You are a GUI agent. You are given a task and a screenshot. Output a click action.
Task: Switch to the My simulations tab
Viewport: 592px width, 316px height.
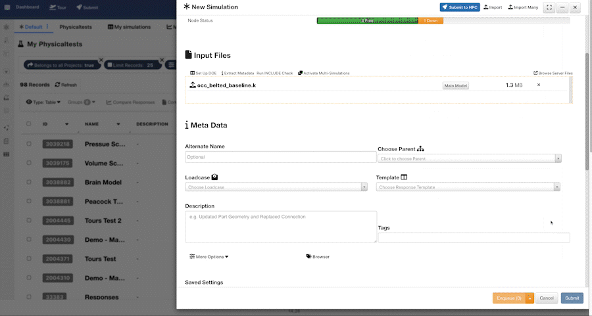(x=129, y=27)
